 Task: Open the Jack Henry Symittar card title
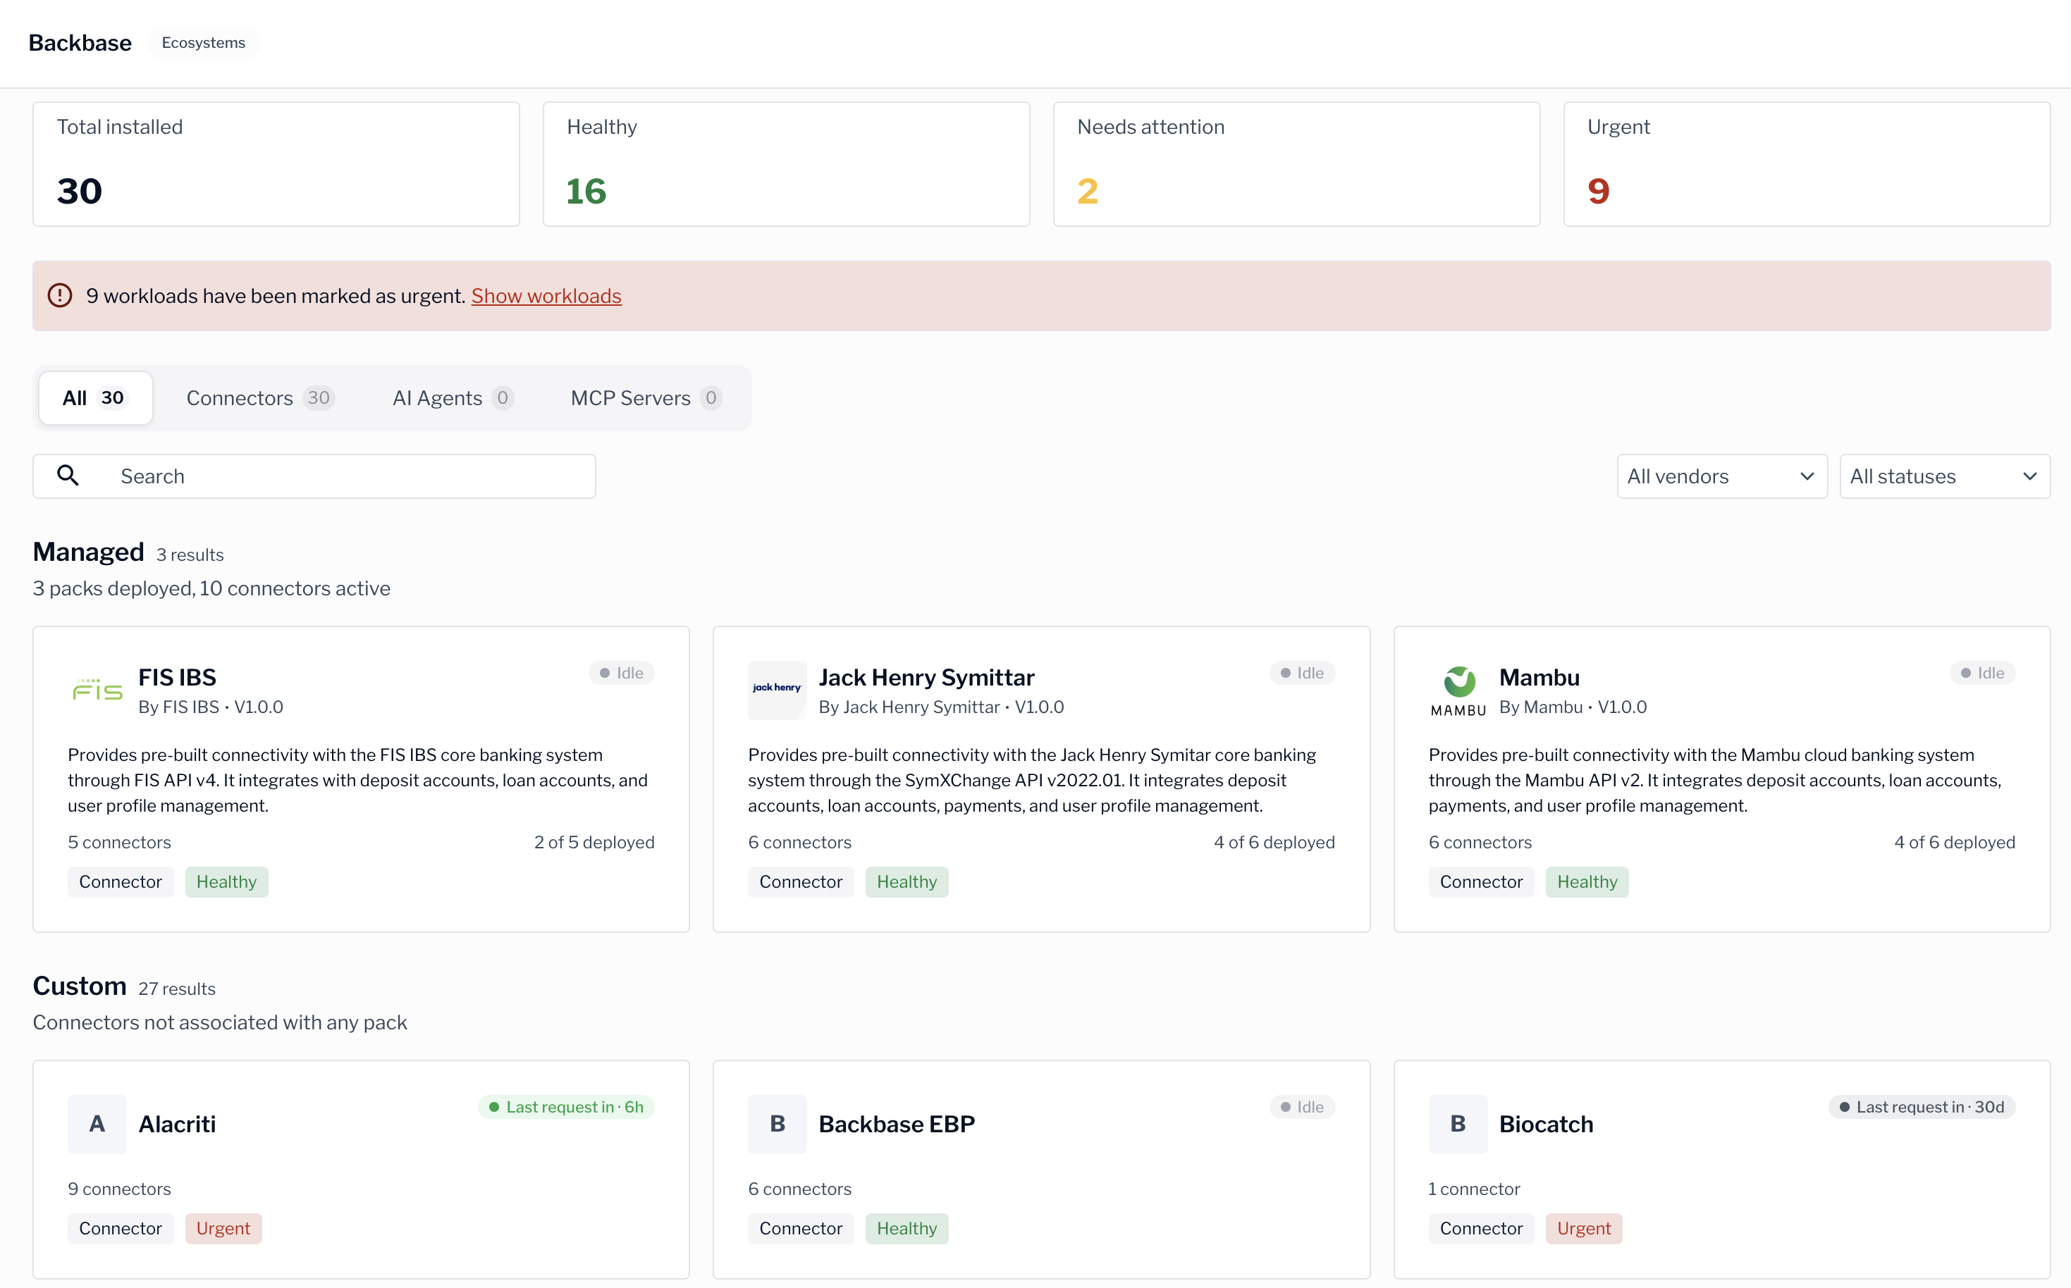tap(926, 677)
